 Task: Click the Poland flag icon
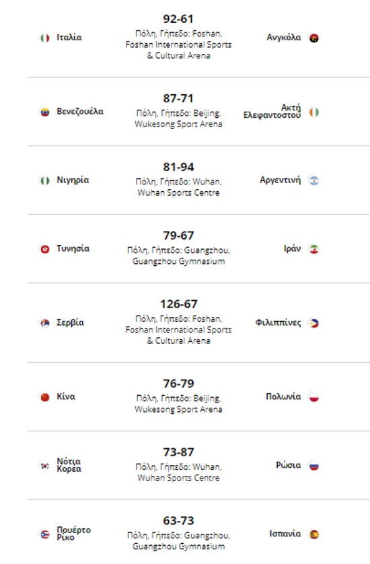coord(314,397)
